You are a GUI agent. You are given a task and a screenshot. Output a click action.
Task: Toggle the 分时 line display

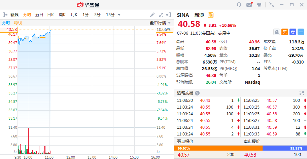point(6,23)
